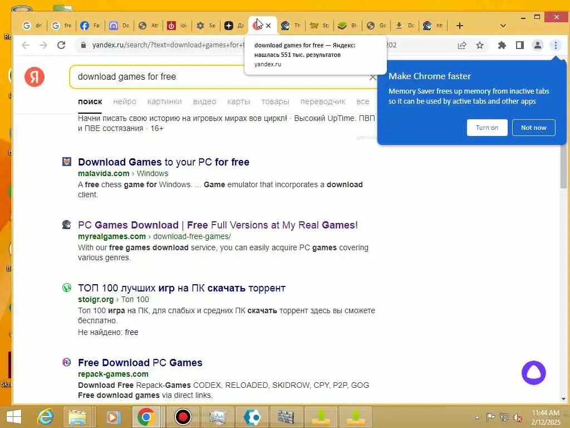Open the repack-games.com green URL

pos(113,374)
